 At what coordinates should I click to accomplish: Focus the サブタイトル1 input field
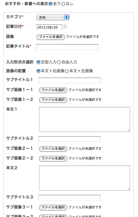70,81
